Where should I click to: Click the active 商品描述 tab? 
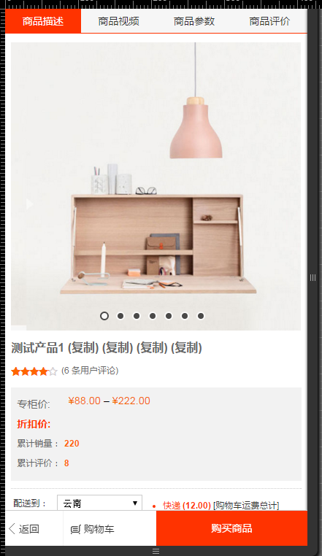point(43,21)
